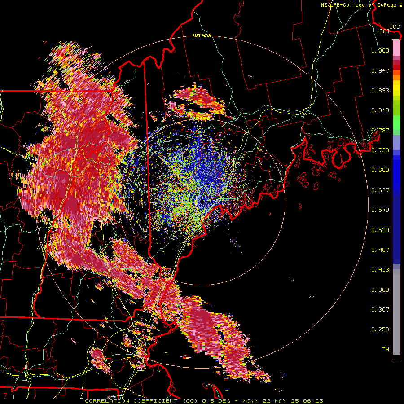The height and width of the screenshot is (404, 404).
Task: Click the 0.467 scale value
Action: pyautogui.click(x=380, y=250)
